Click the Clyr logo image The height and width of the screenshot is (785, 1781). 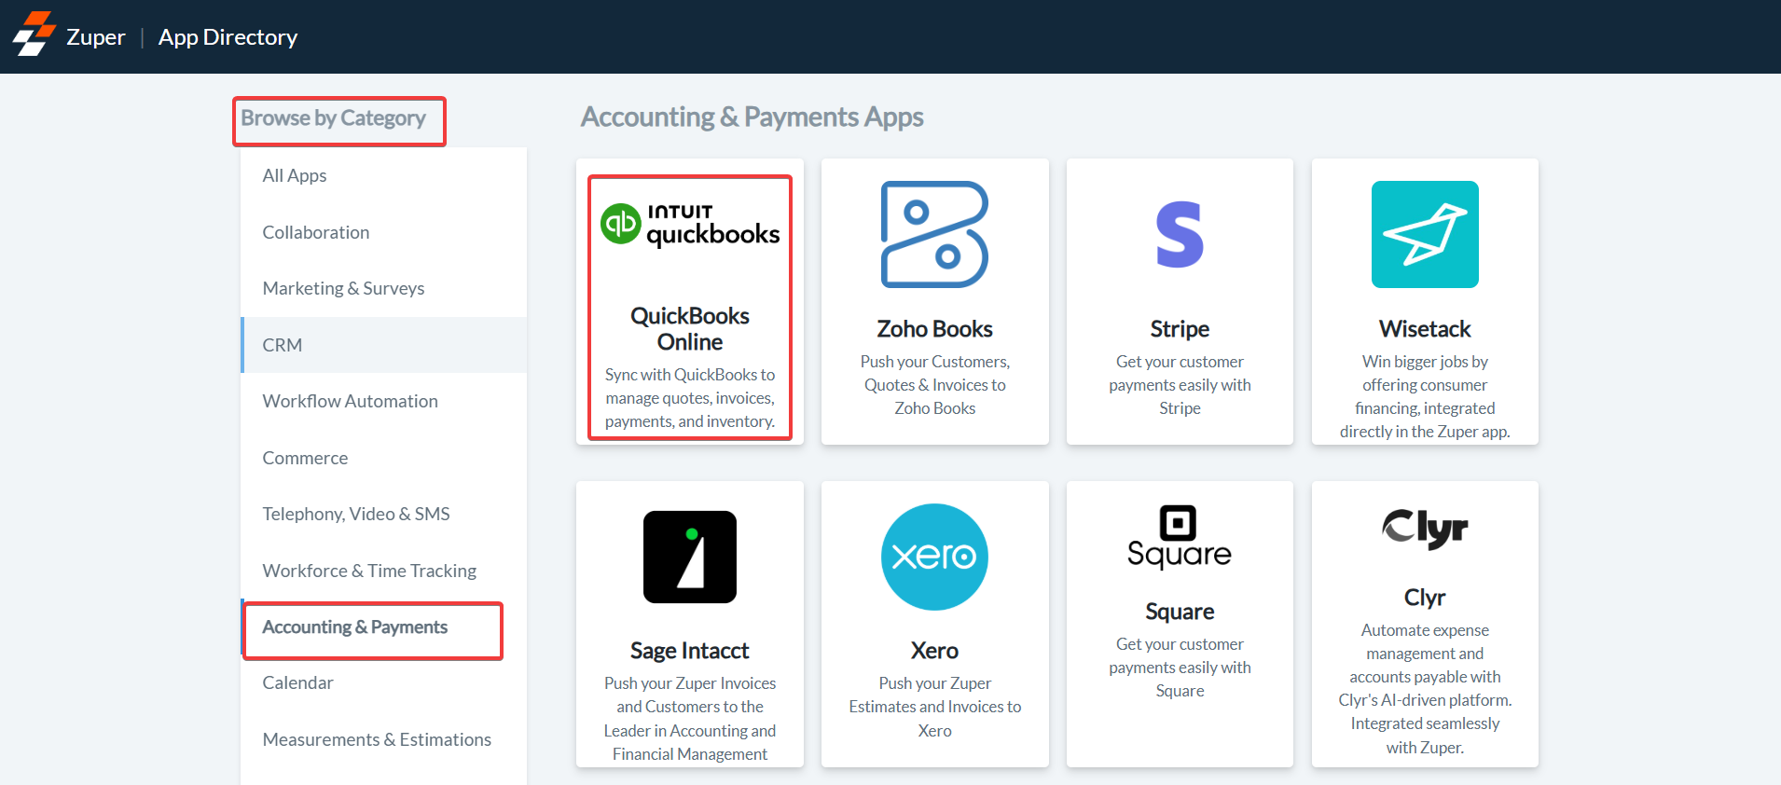click(1425, 529)
